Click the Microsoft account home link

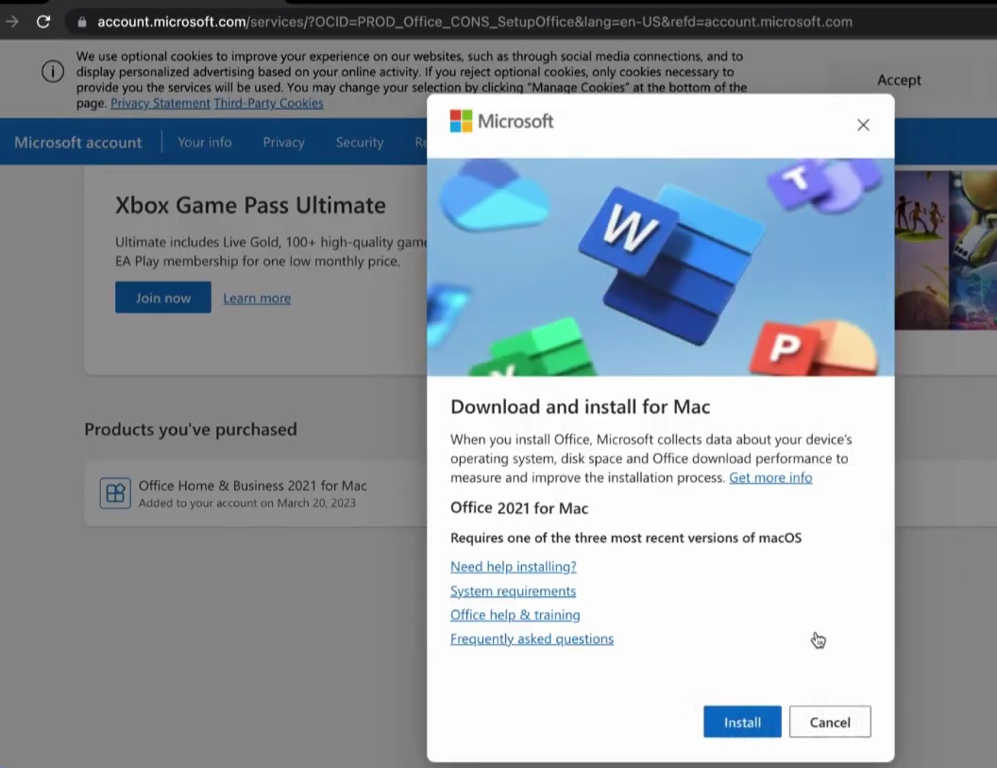78,142
